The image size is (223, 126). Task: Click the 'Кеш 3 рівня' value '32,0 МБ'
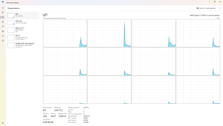[x=86, y=122]
